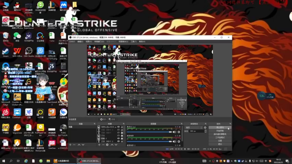This screenshot has height=164, width=292.
Task: Toggle visibility of 文本 (GDI+) 3 source
Action: (x=118, y=130)
